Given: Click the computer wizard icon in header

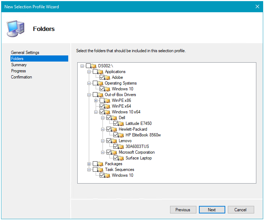Looking at the screenshot, I should [x=16, y=29].
